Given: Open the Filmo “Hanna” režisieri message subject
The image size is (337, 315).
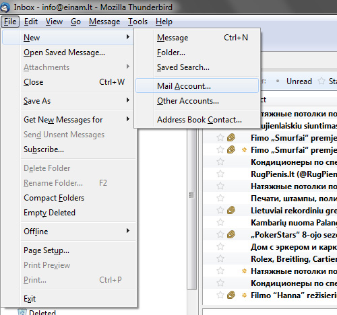Looking at the screenshot, I should click(294, 295).
